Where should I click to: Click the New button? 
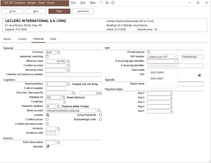36,11
